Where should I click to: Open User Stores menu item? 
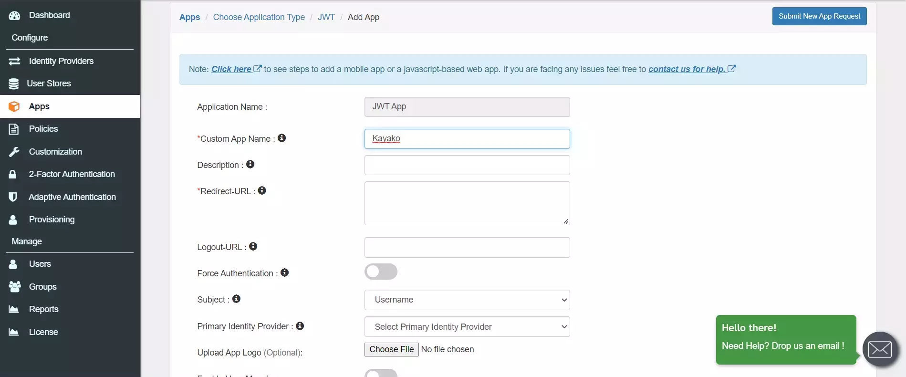pos(49,84)
